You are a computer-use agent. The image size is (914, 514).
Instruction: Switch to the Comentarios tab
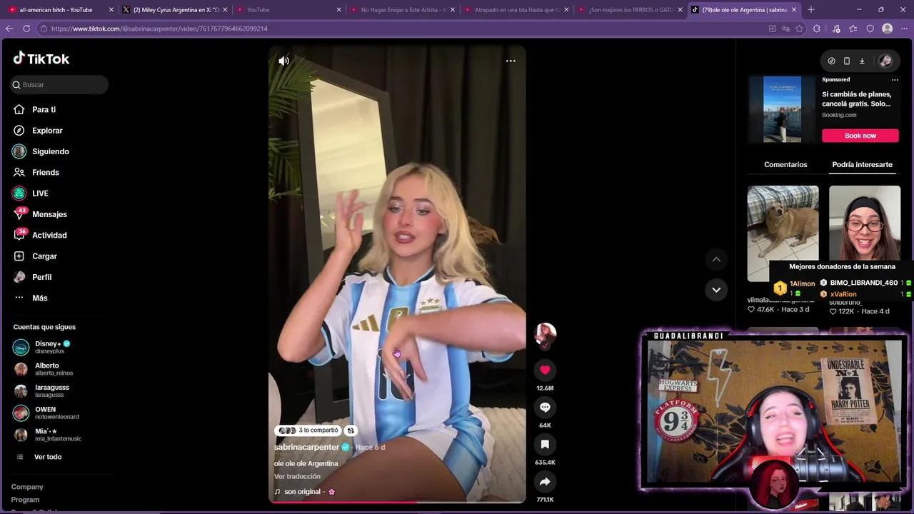click(x=785, y=164)
